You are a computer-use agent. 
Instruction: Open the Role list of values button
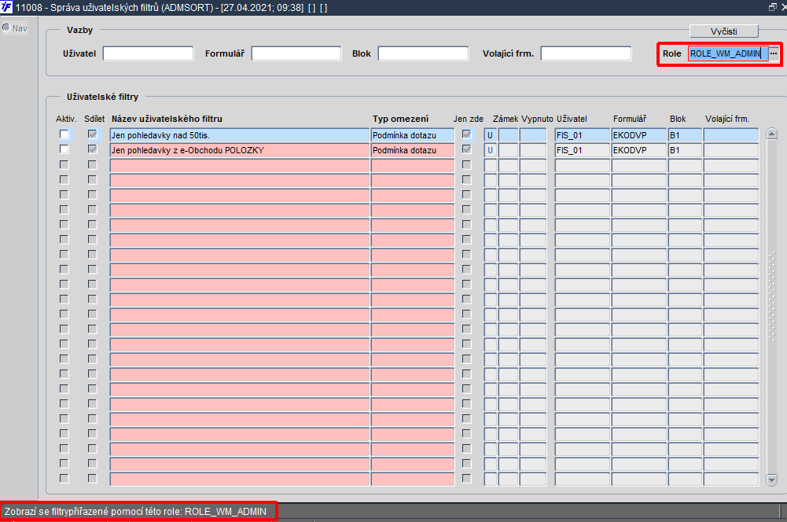(774, 53)
